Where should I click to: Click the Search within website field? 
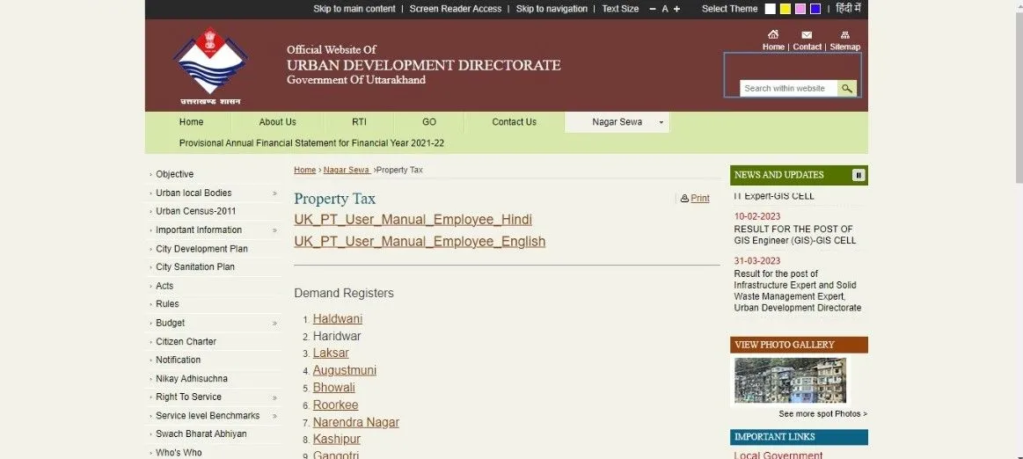[x=788, y=89]
